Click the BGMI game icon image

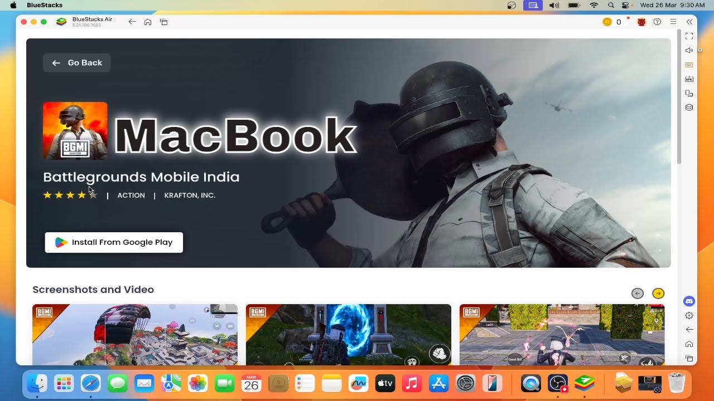point(75,131)
